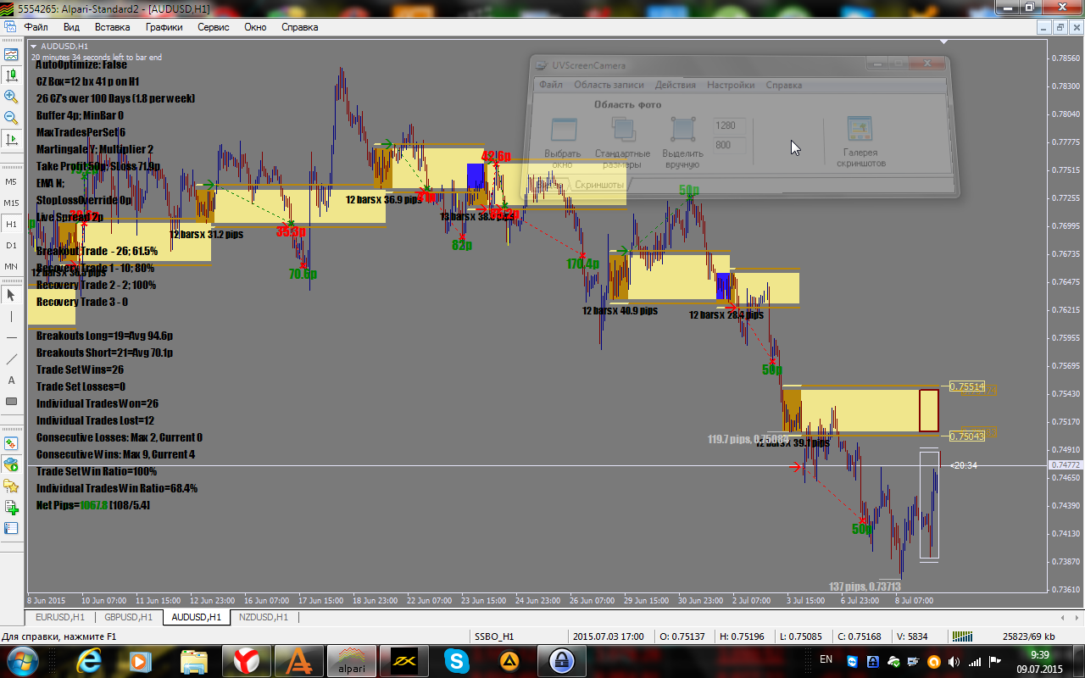Select the text label A tool
1085x678 pixels.
tap(11, 380)
